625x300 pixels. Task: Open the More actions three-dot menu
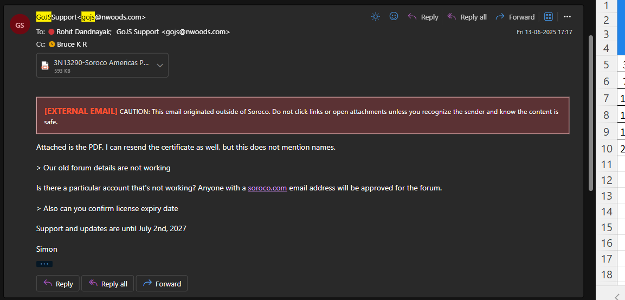click(567, 17)
